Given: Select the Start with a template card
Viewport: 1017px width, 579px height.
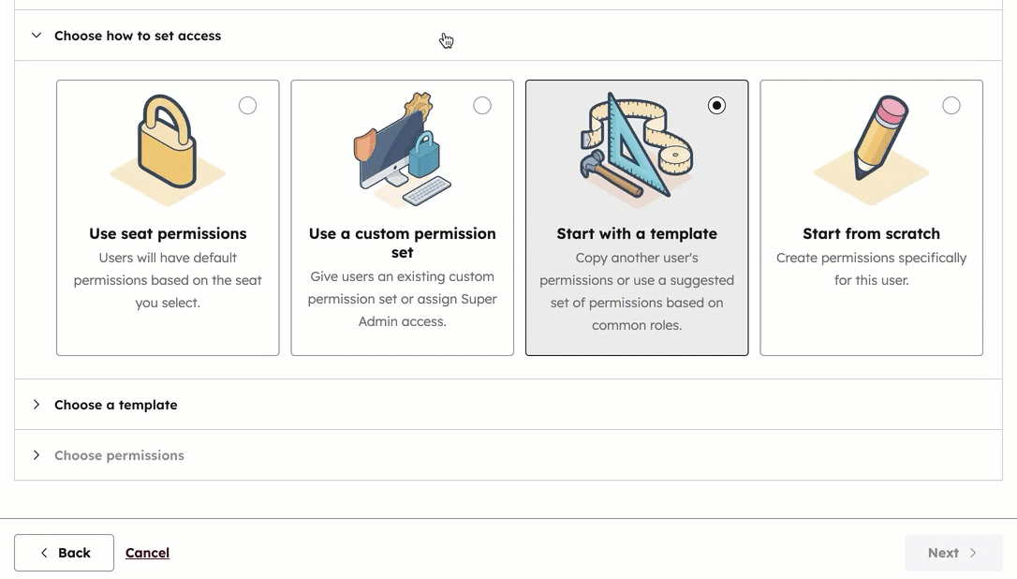Looking at the screenshot, I should pyautogui.click(x=636, y=218).
